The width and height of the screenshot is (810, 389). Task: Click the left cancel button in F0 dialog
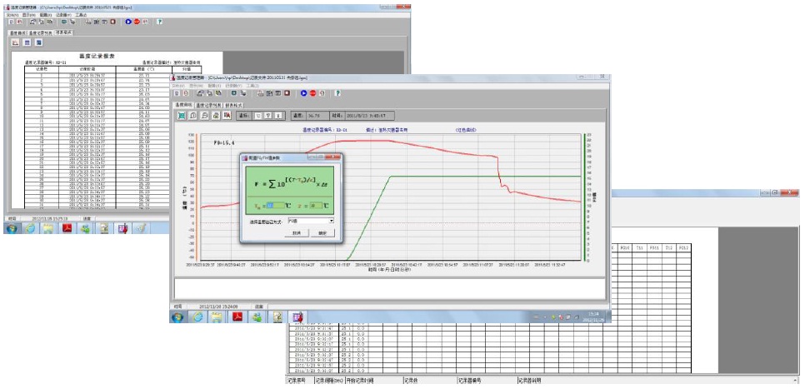tap(296, 233)
